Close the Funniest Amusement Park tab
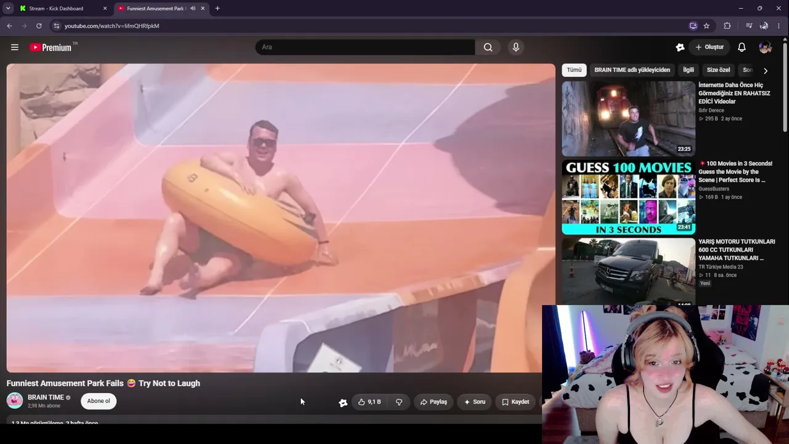This screenshot has width=789, height=444. coord(202,9)
